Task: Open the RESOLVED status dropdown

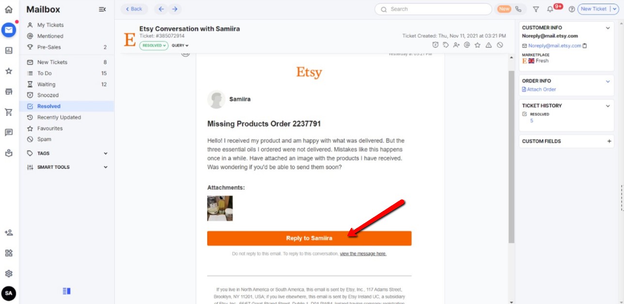Action: point(154,46)
